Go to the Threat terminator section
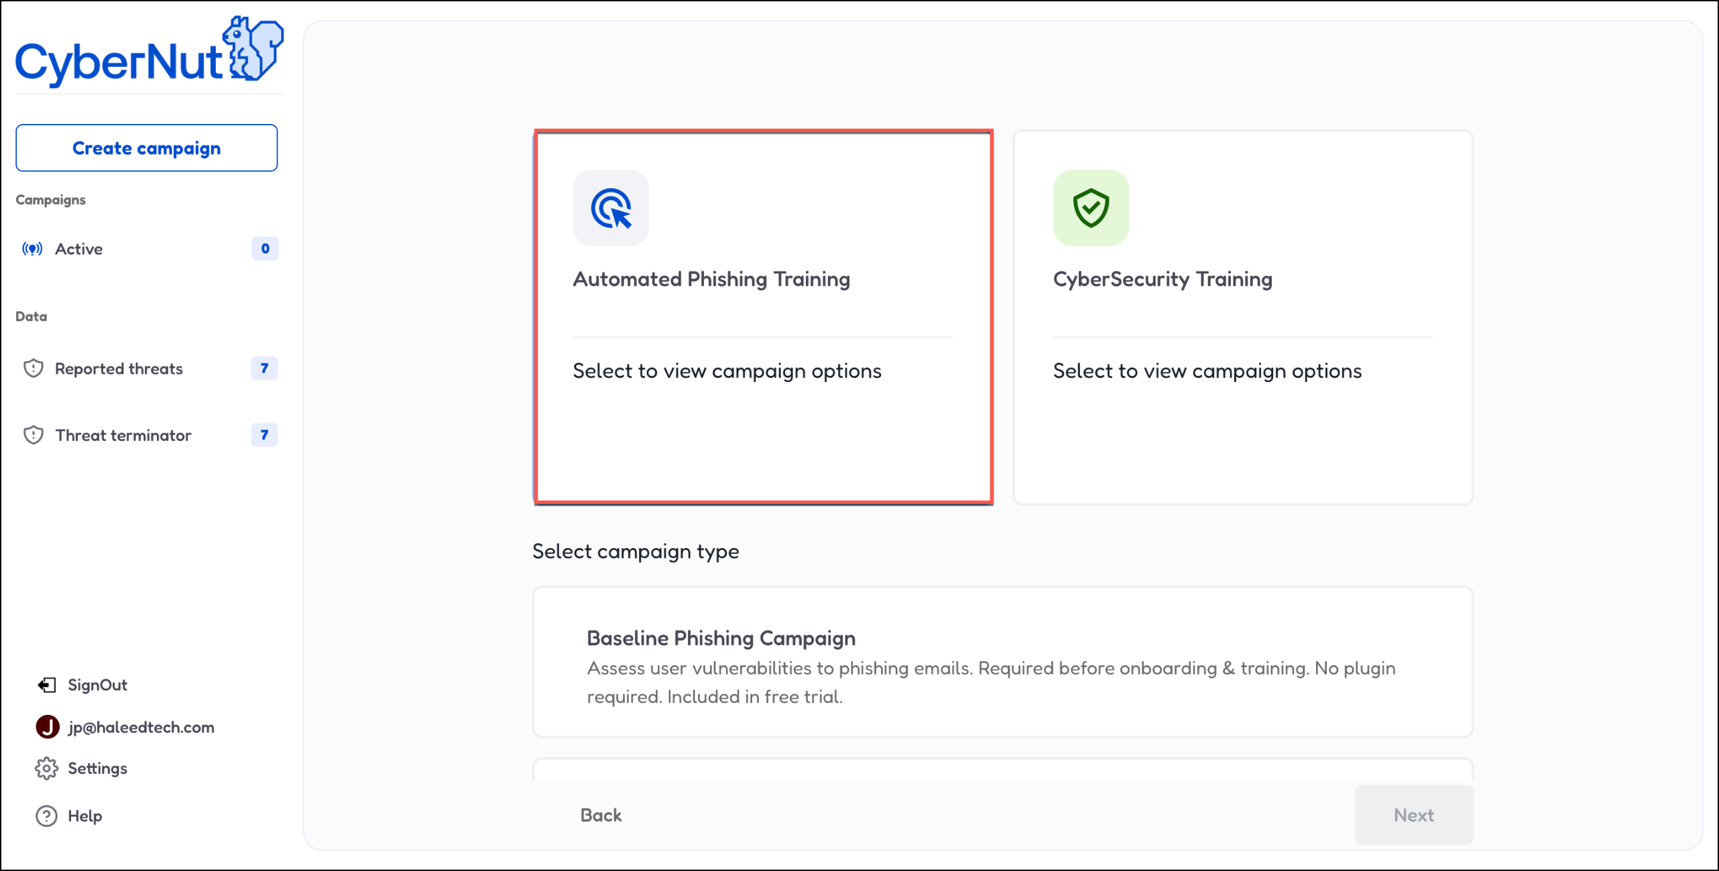Viewport: 1719px width, 871px height. pos(123,435)
